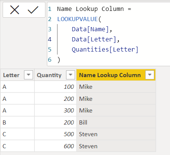This screenshot has height=155, width=170.
Task: Select the Letter A cell in 300 row
Action: [17, 111]
